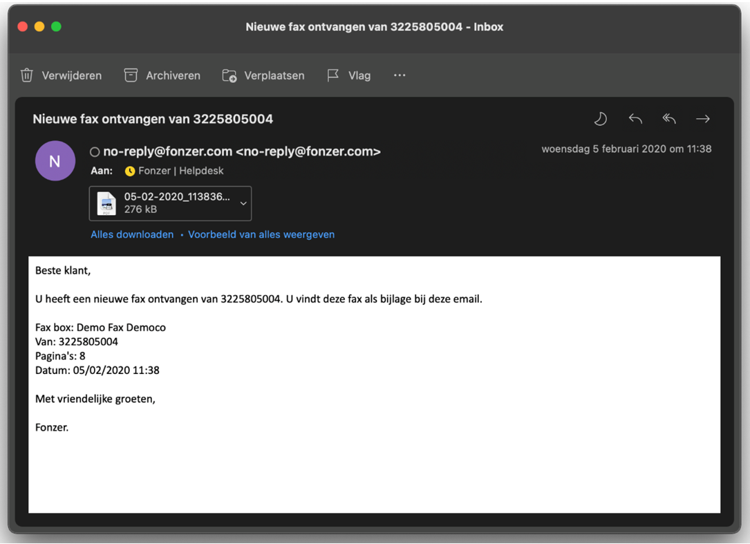This screenshot has height=544, width=750.
Task: Click the yellow clock icon beside Fonzer | Helpdesk
Action: [x=130, y=171]
